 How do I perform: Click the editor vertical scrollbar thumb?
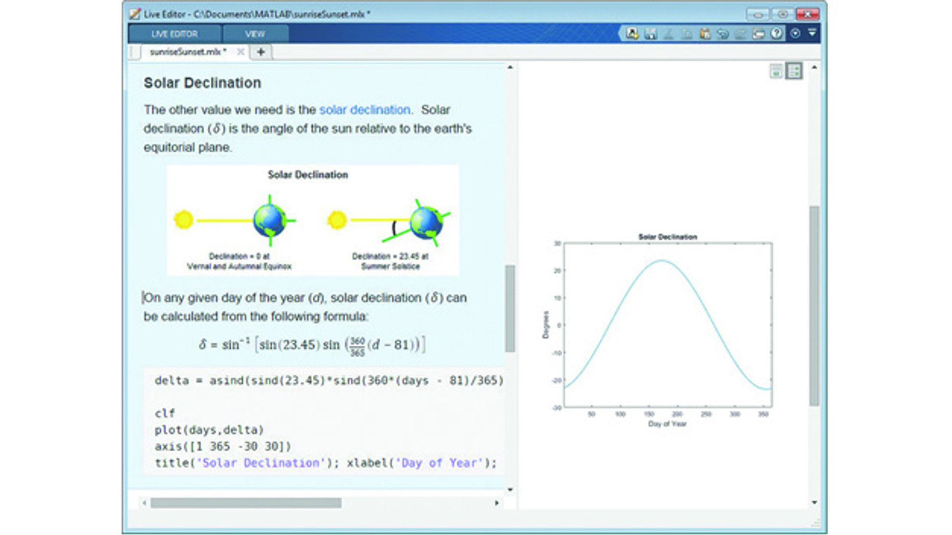pos(510,308)
